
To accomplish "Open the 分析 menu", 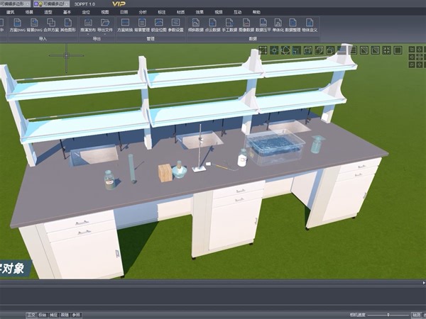I will pos(143,12).
